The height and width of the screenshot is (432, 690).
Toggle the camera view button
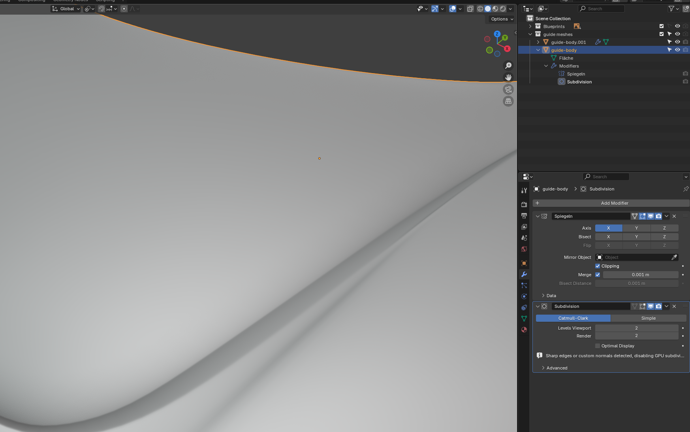(x=508, y=89)
